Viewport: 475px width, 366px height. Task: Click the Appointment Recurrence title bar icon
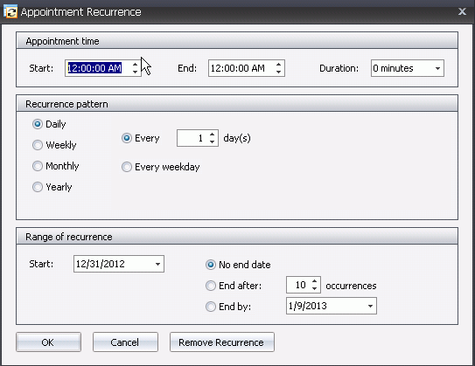[x=10, y=12]
